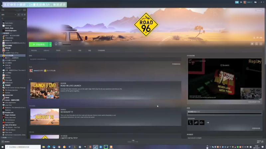Open the user avatar in the top bar
The width and height of the screenshot is (266, 149).
245,2
